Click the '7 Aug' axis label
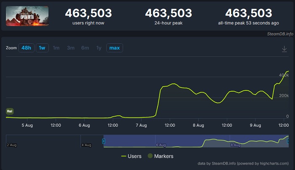Screen dimensions: 295x170 141,125
